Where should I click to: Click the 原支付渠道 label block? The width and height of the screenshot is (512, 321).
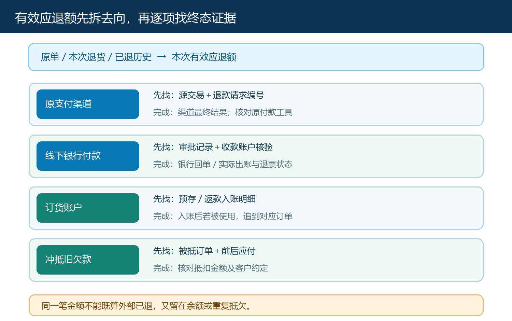[88, 104]
